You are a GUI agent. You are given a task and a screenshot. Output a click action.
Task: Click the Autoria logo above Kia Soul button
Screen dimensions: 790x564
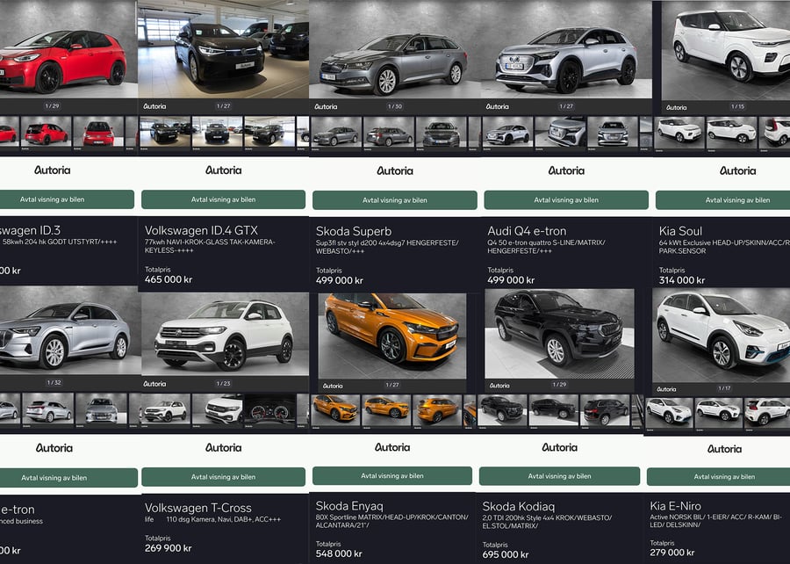tap(737, 170)
